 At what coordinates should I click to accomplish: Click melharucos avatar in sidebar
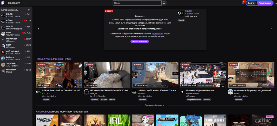coord(3,40)
